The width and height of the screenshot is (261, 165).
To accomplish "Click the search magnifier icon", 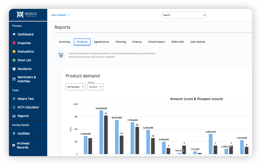I will pyautogui.click(x=204, y=15).
